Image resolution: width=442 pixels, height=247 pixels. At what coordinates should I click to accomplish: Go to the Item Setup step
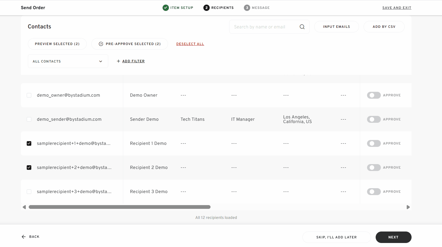pyautogui.click(x=182, y=8)
